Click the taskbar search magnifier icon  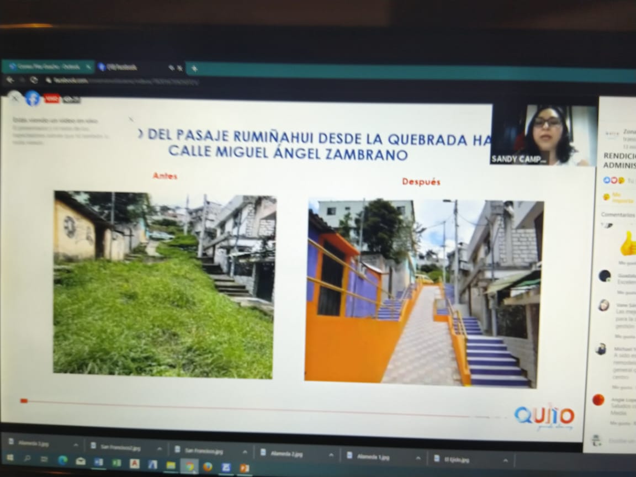[27, 459]
